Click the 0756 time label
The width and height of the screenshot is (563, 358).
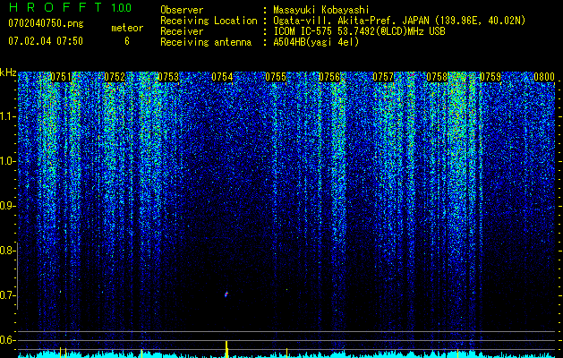(x=329, y=77)
